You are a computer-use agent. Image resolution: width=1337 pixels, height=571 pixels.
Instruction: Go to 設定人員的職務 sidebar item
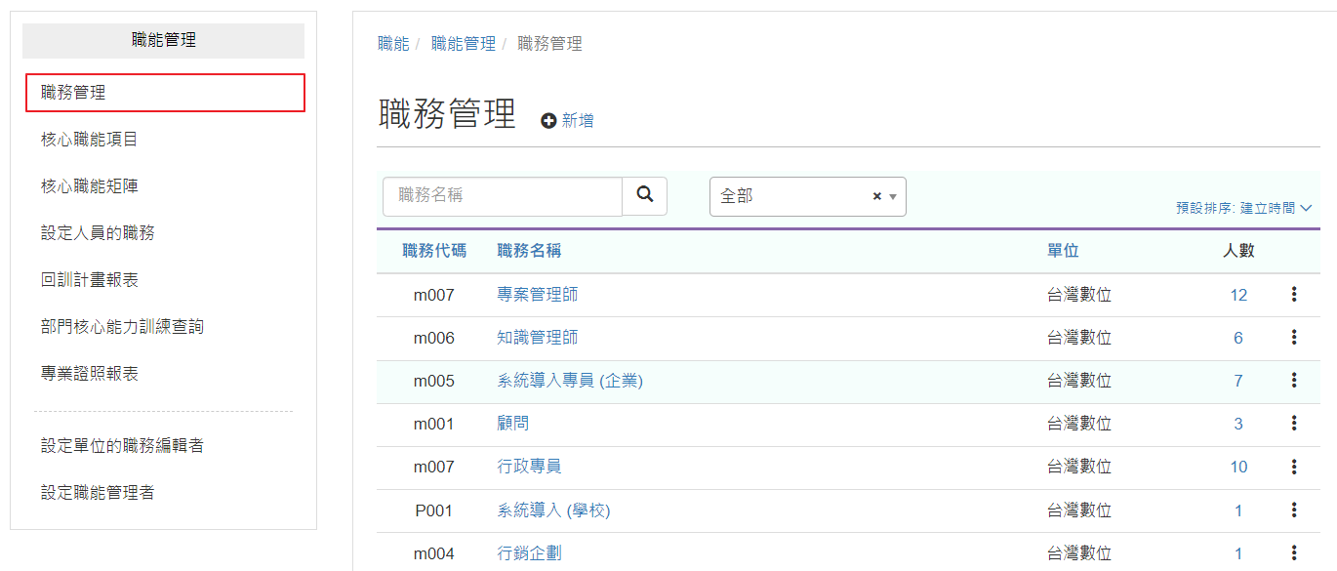click(98, 233)
